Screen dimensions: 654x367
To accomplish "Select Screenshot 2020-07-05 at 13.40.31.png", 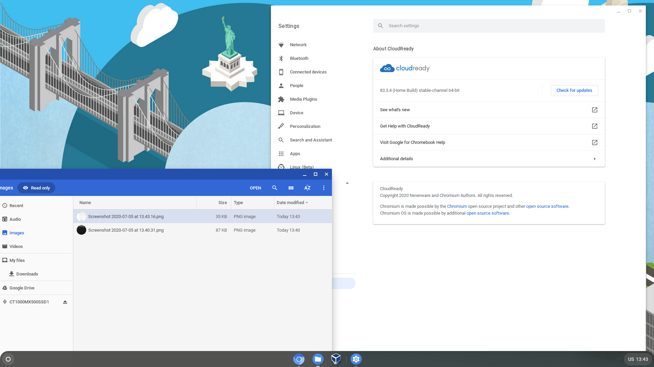I will point(202,230).
